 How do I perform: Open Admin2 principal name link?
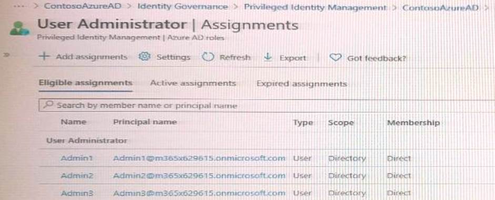[199, 176]
